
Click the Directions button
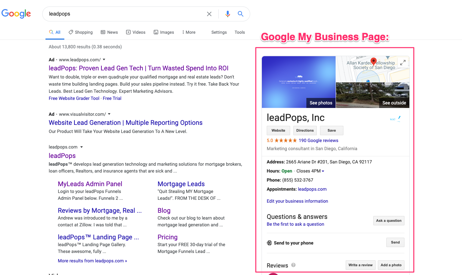305,130
